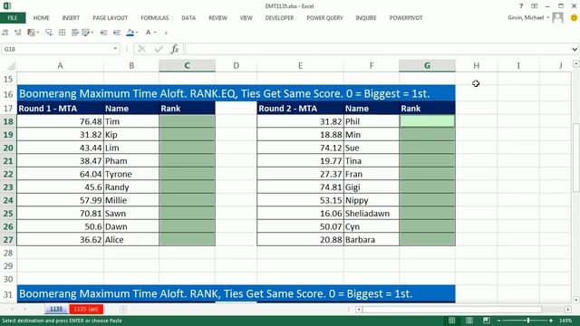Screen dimensions: 580x326
Task: Click the borders grid icon in Quick Access toolbar
Action: click(x=63, y=33)
